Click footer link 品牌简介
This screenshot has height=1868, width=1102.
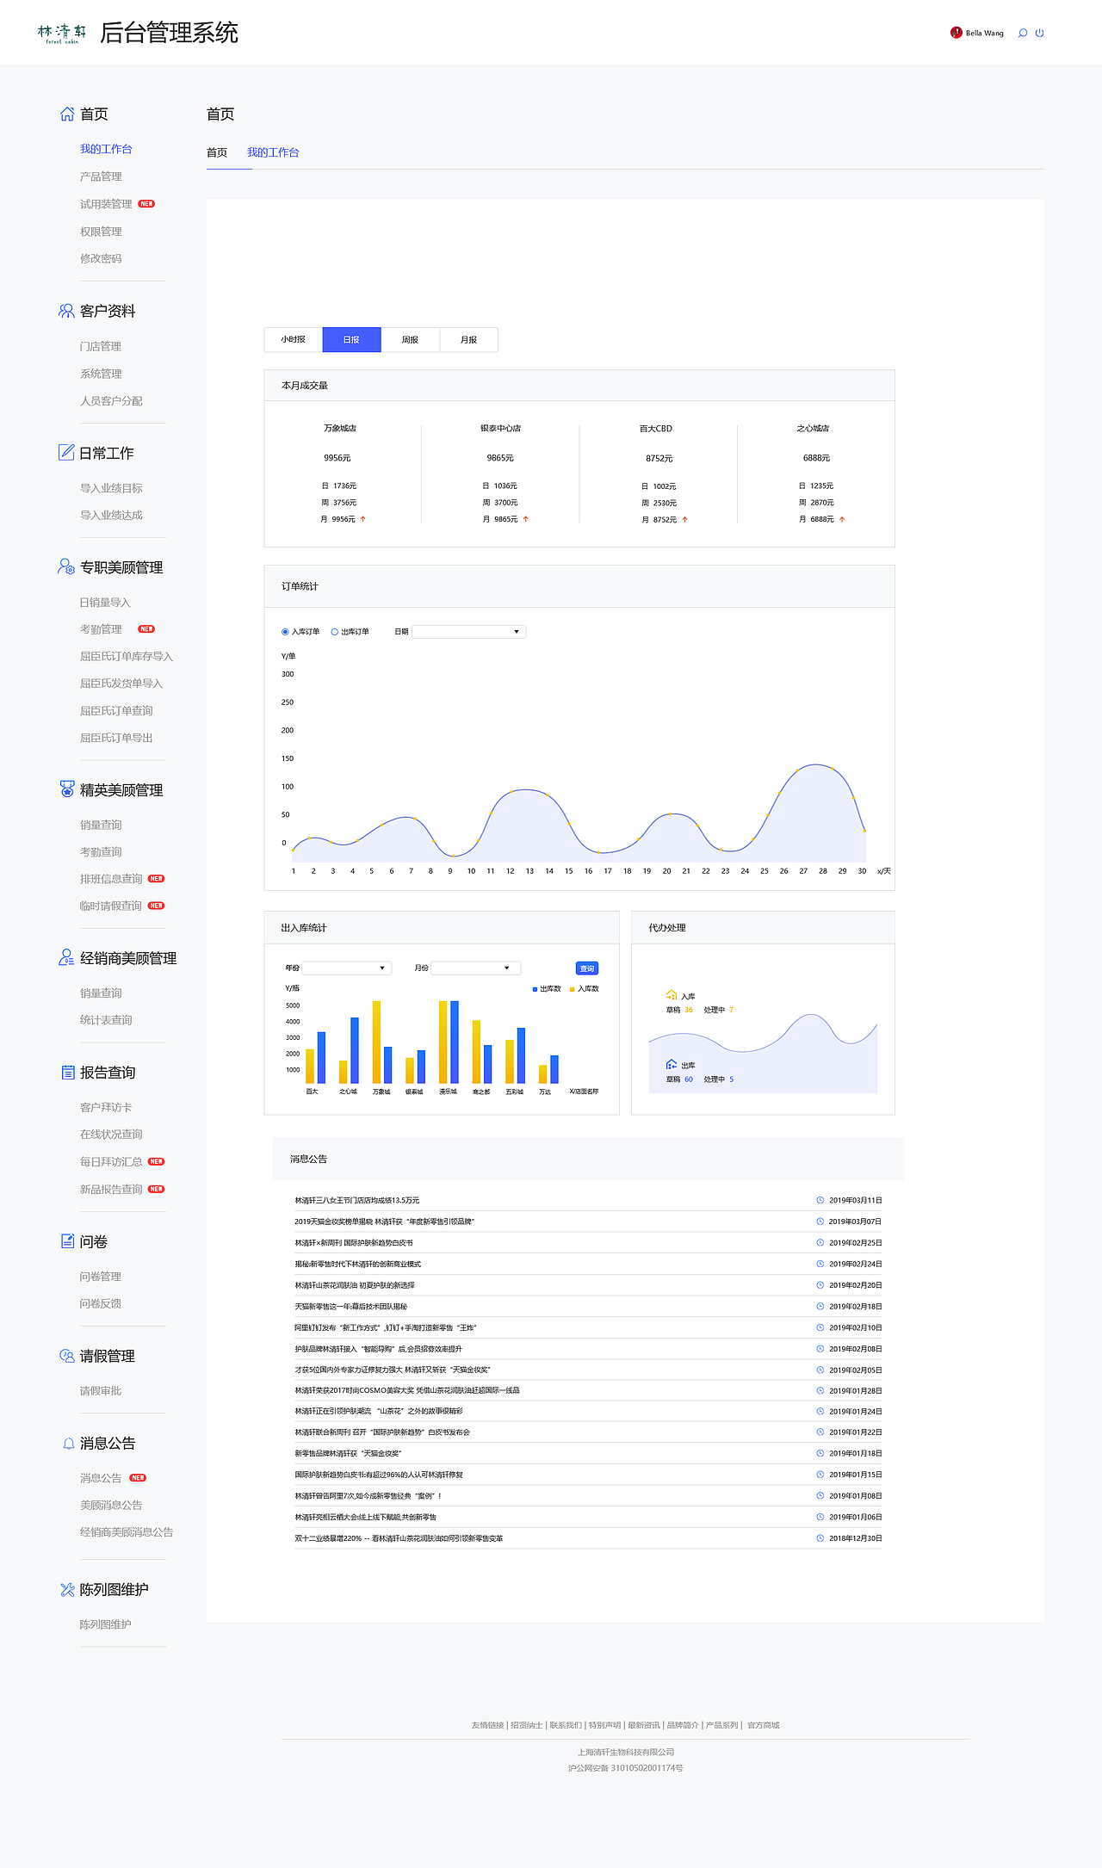click(683, 1725)
